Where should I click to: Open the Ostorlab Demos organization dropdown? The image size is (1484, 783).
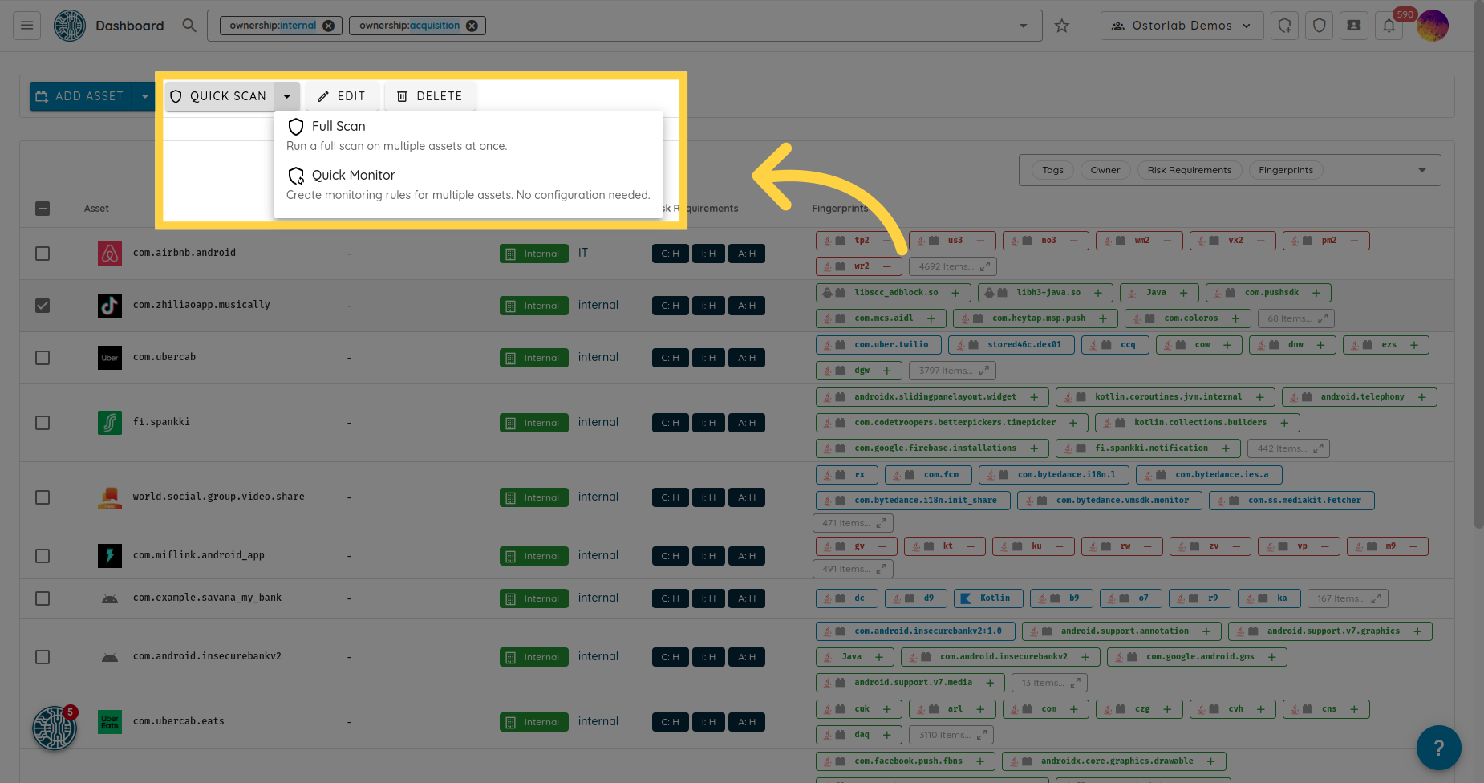pyautogui.click(x=1182, y=26)
